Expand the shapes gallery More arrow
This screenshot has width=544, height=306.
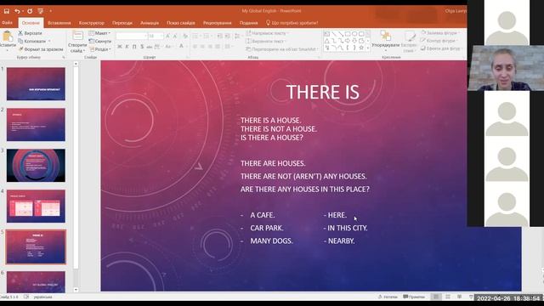pyautogui.click(x=368, y=48)
